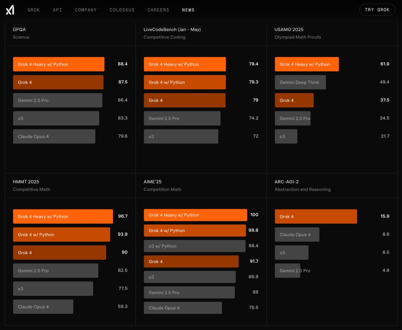Click the o3 w/ Python bar in AIME'25

coord(195,246)
